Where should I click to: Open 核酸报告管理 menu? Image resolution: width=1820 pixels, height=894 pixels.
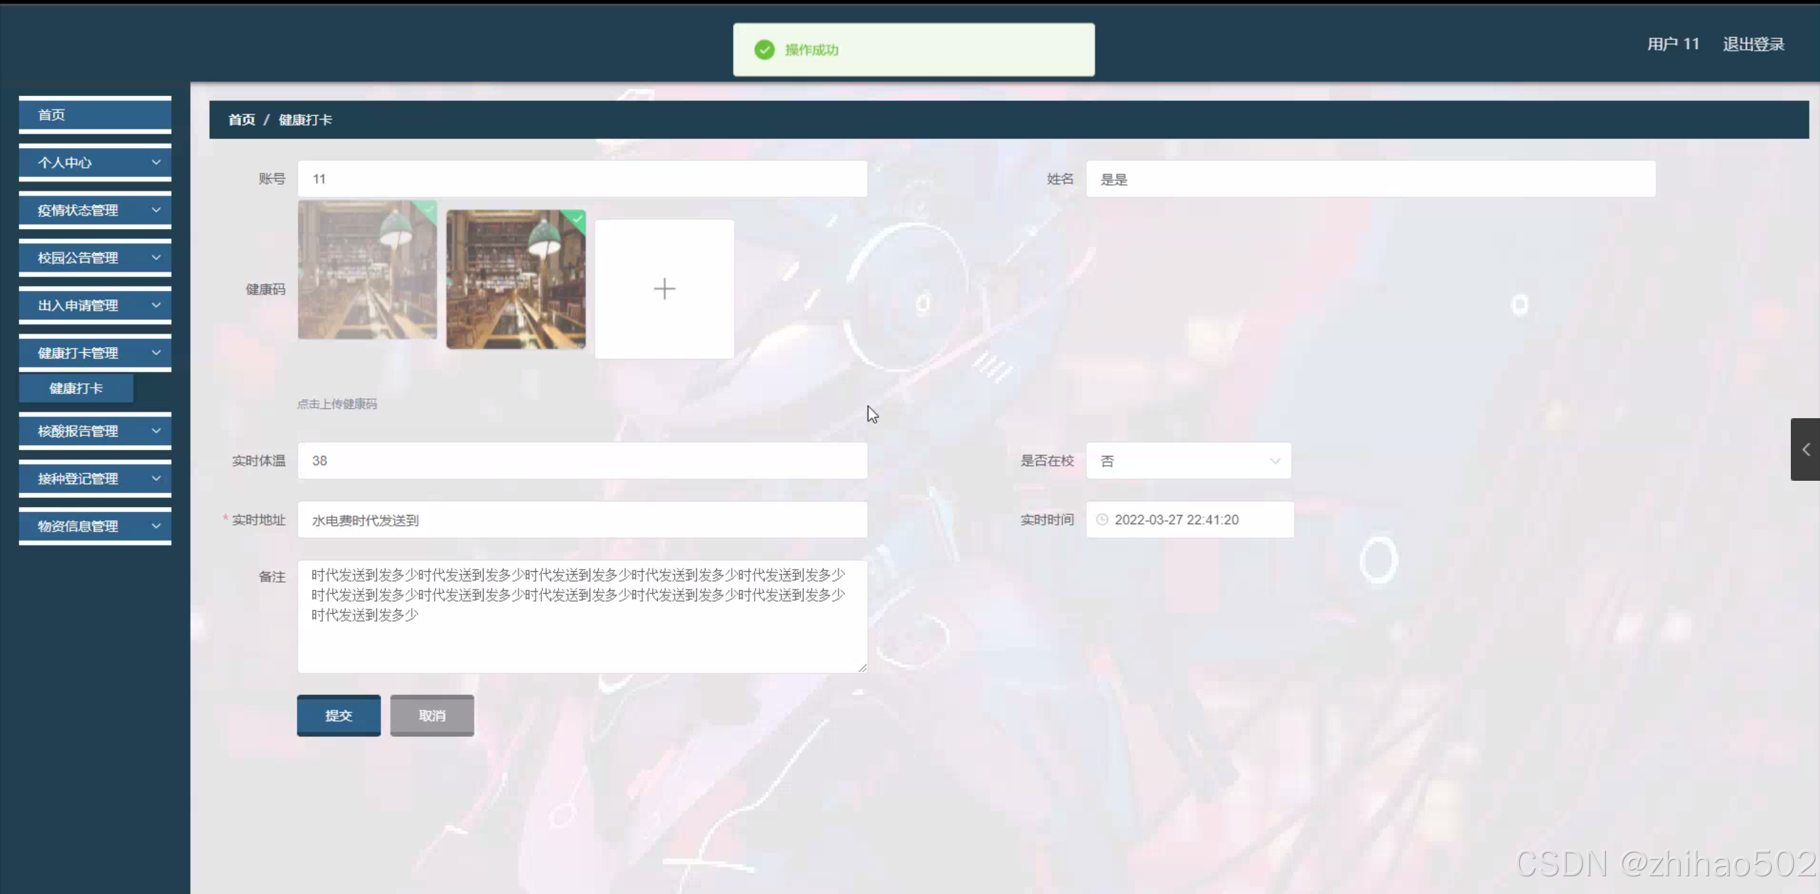pos(95,431)
